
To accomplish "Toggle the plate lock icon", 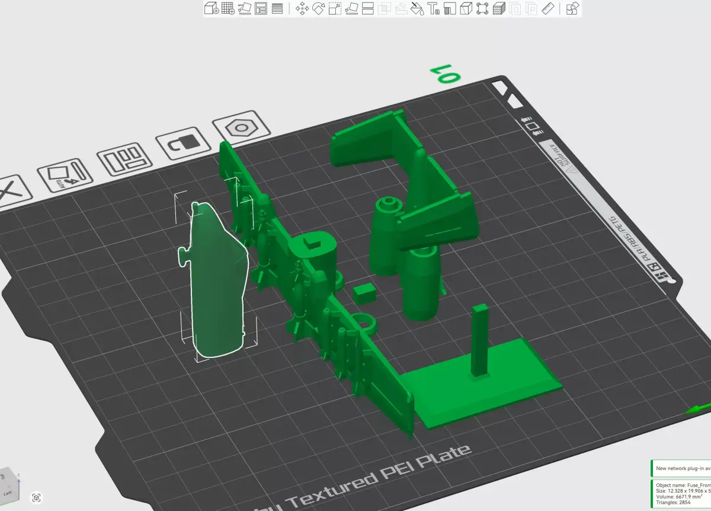I will coord(185,143).
